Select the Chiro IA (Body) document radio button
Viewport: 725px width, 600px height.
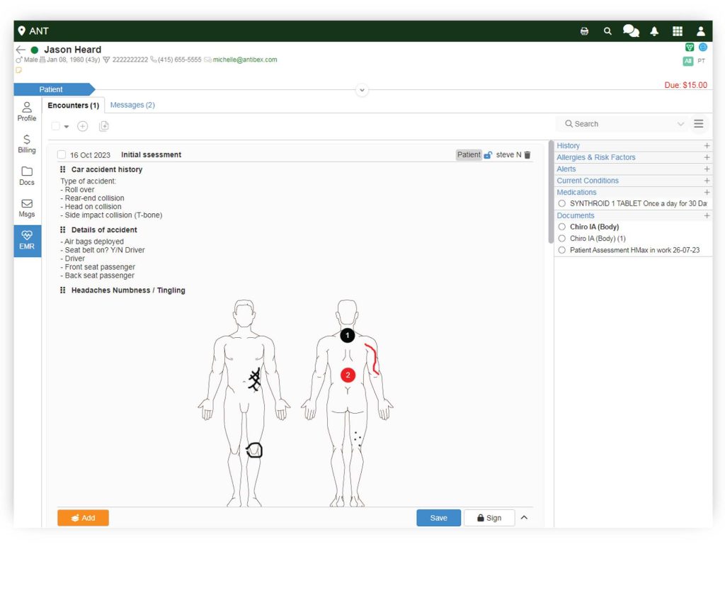coord(561,227)
